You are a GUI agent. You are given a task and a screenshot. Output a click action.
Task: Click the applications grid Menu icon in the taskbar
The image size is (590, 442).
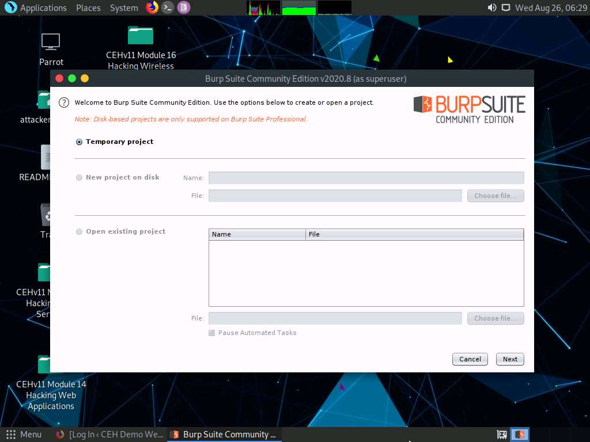(10, 435)
